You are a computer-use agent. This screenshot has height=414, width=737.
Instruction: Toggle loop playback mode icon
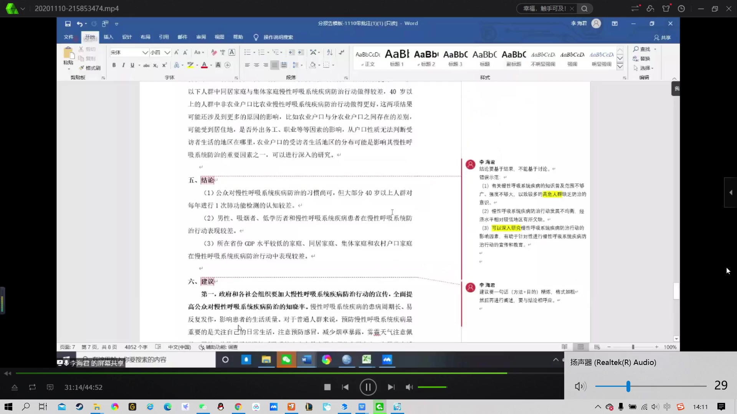pos(32,387)
